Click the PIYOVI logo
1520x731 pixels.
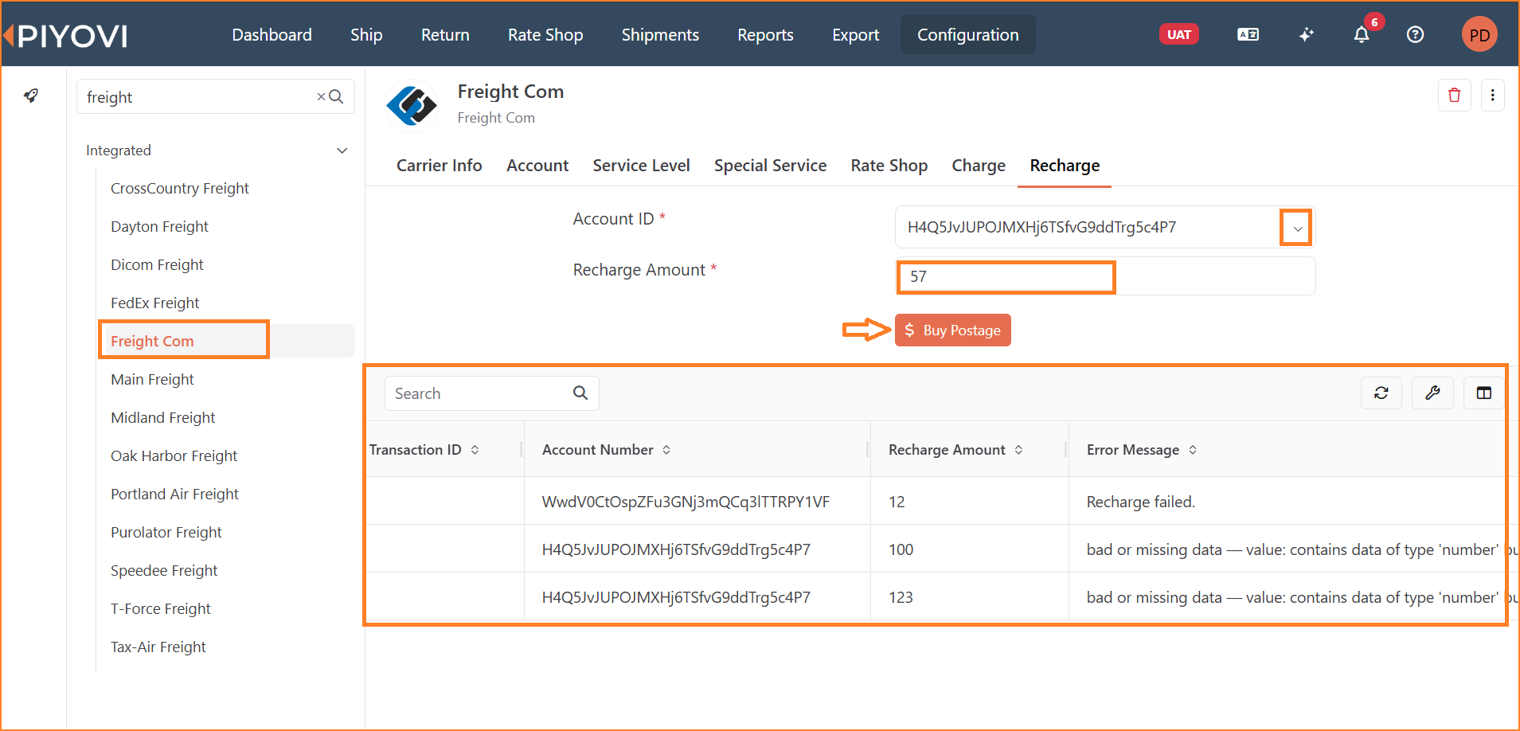point(66,35)
